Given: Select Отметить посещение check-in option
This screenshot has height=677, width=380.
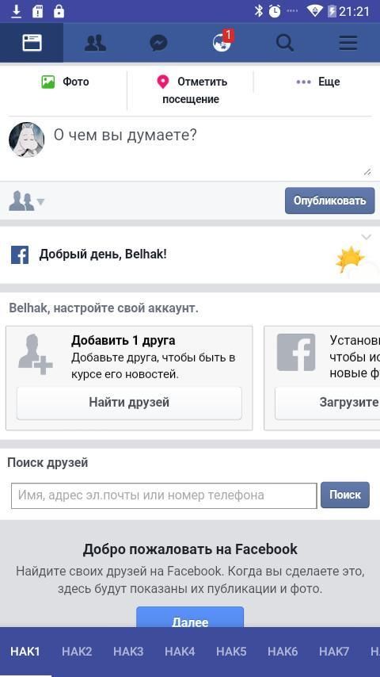Looking at the screenshot, I should pos(192,90).
